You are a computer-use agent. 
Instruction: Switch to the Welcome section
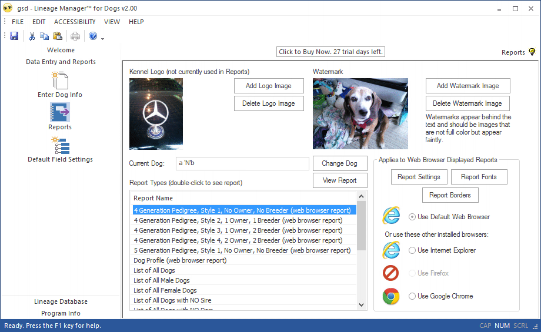click(61, 50)
